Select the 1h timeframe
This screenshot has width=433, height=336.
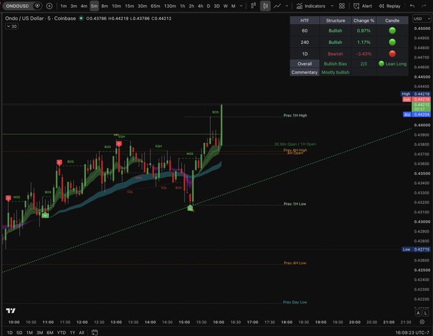[183, 6]
